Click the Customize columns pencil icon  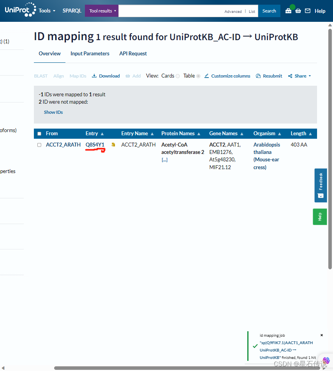pyautogui.click(x=206, y=76)
